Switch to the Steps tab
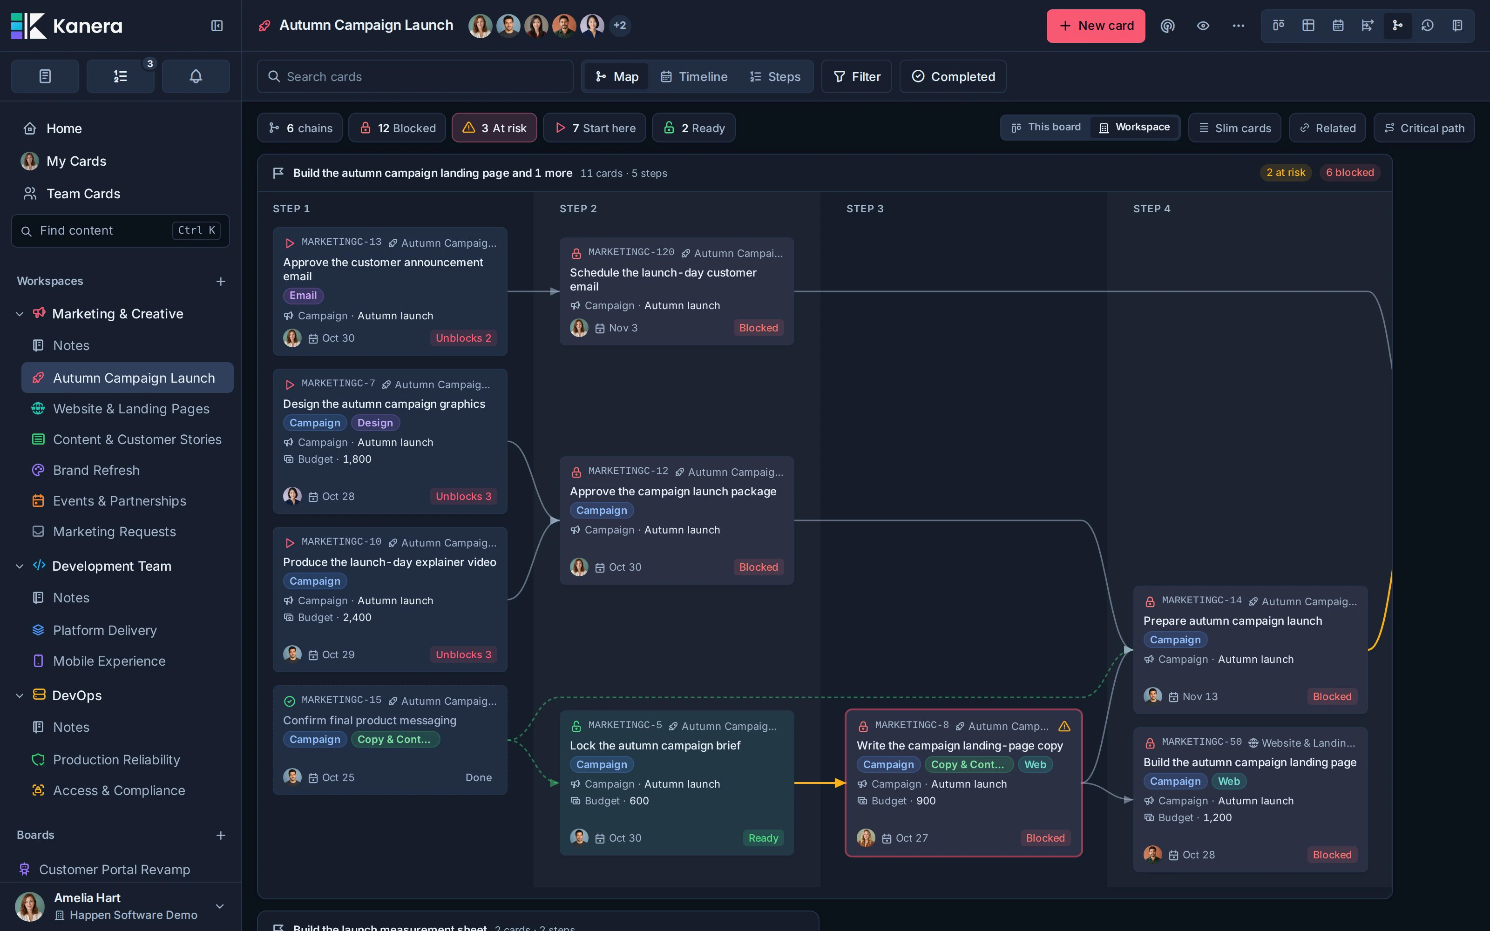The image size is (1490, 931). pos(775,76)
